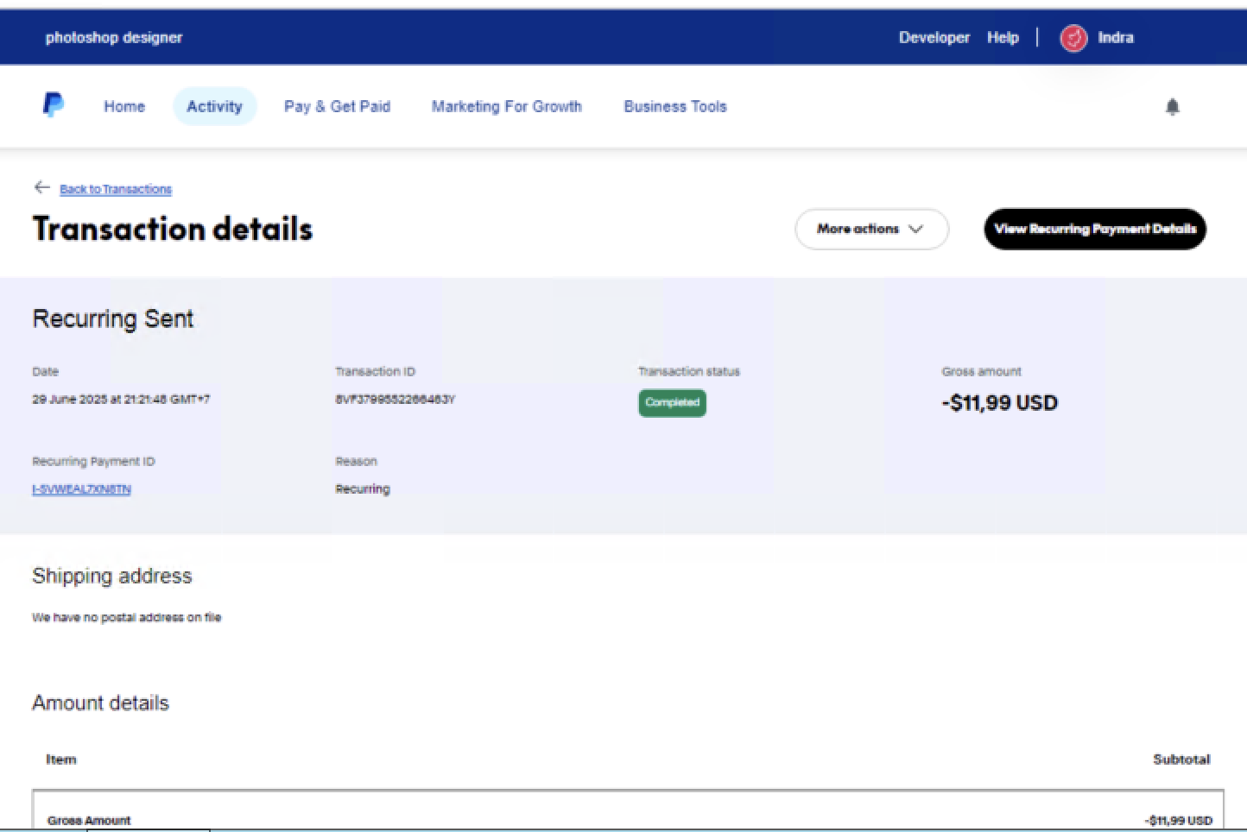
Task: Click the 'Subtotal' column header
Action: 1181,760
